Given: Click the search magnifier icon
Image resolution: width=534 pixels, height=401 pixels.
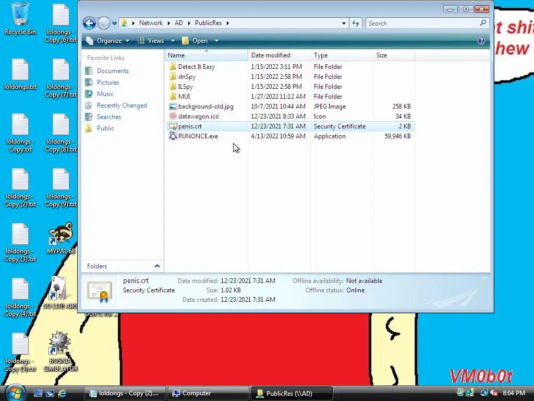Looking at the screenshot, I should [483, 23].
